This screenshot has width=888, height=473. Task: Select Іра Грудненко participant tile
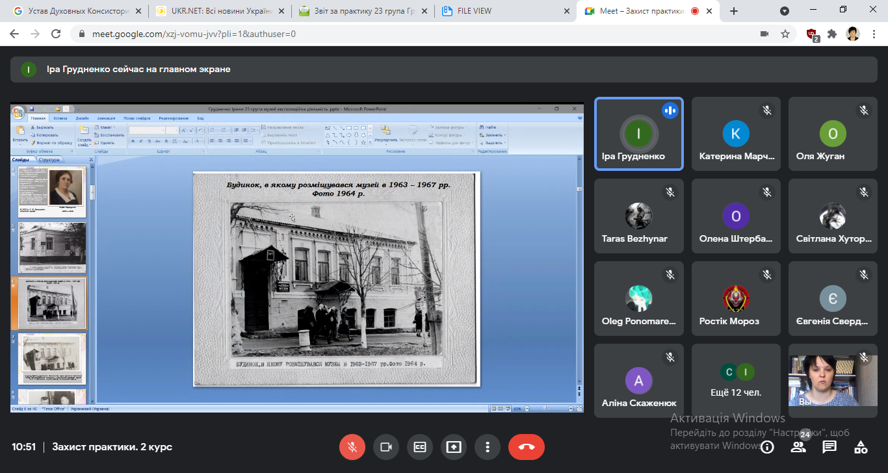click(639, 134)
